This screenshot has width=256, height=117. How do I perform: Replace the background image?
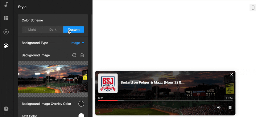(74, 55)
